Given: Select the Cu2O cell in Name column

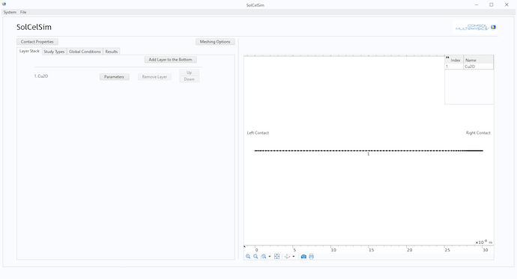Looking at the screenshot, I should 479,67.
